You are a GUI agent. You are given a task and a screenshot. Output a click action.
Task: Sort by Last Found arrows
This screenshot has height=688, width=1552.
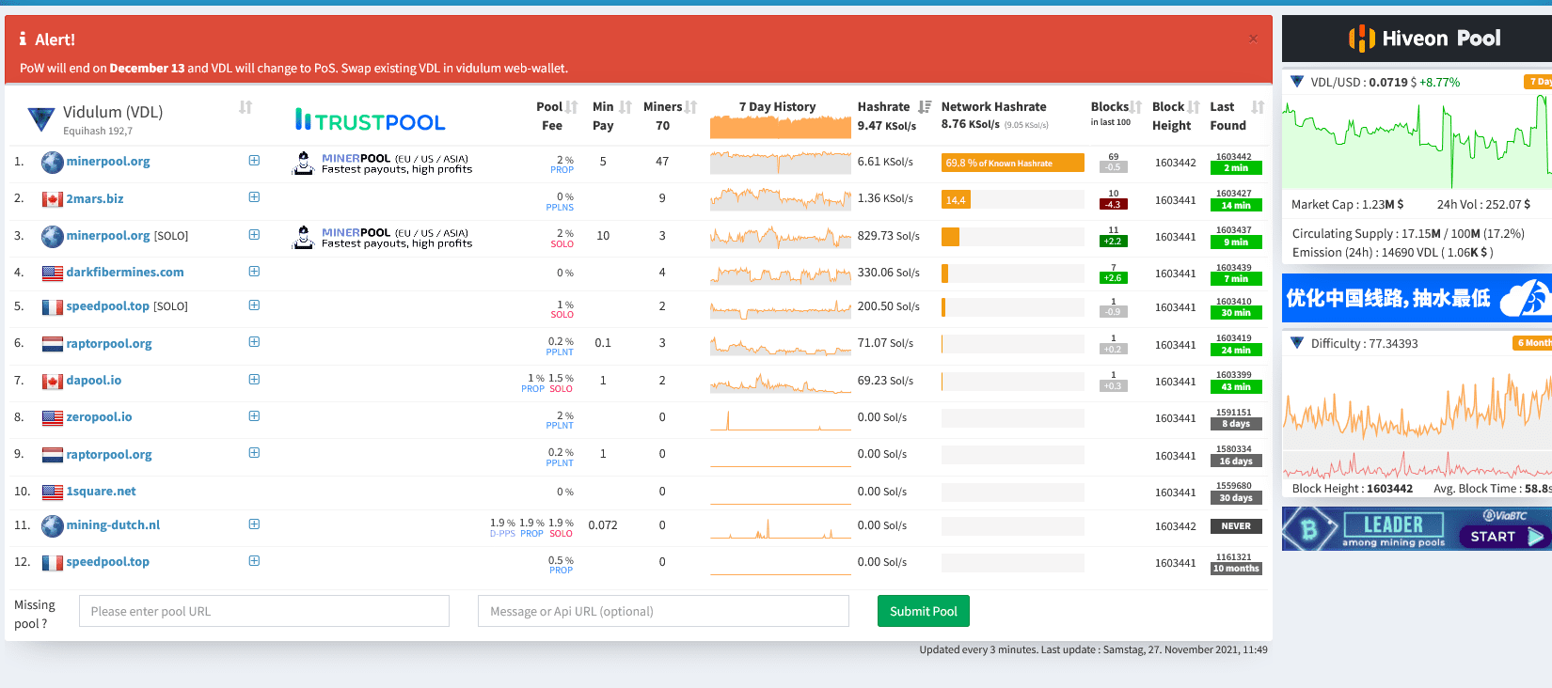click(1259, 107)
